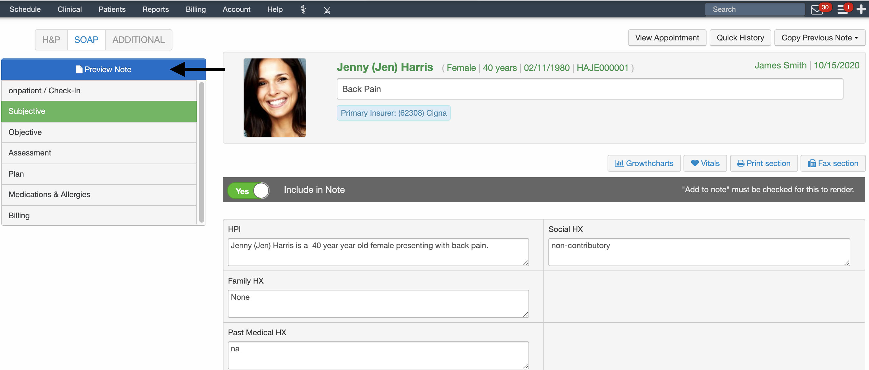Switch to the SOAP tab
The image size is (869, 370).
[86, 40]
